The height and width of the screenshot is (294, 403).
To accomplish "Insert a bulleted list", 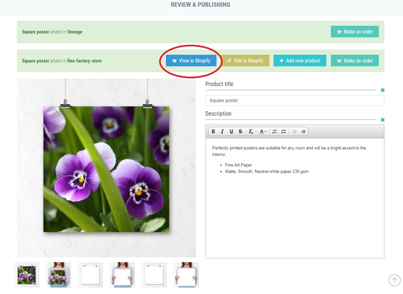I will click(x=283, y=131).
